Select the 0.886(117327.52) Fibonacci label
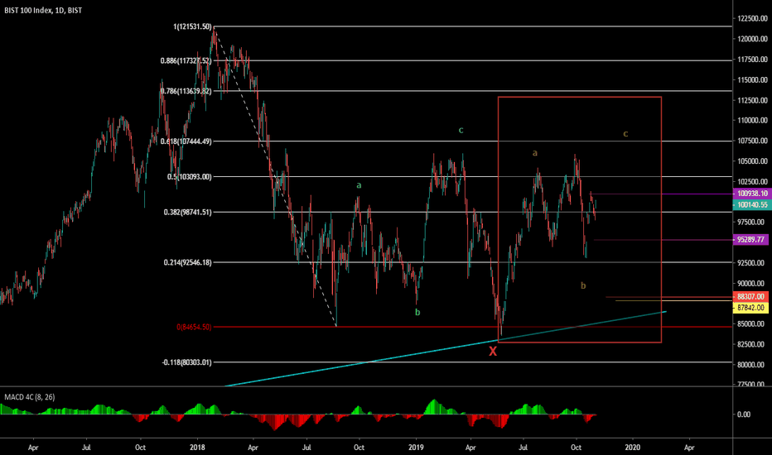 pyautogui.click(x=186, y=61)
